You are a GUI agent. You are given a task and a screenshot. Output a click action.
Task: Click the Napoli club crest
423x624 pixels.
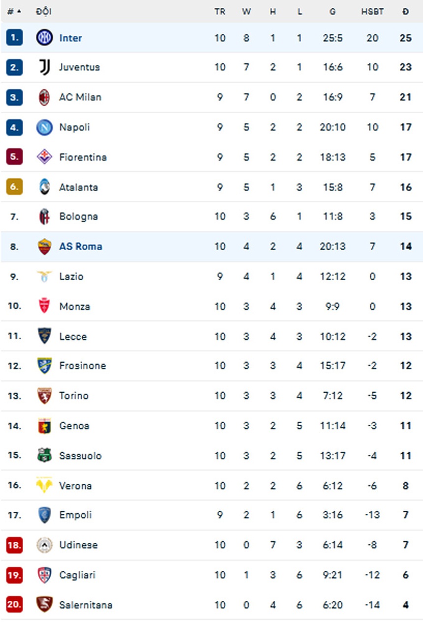pyautogui.click(x=44, y=127)
